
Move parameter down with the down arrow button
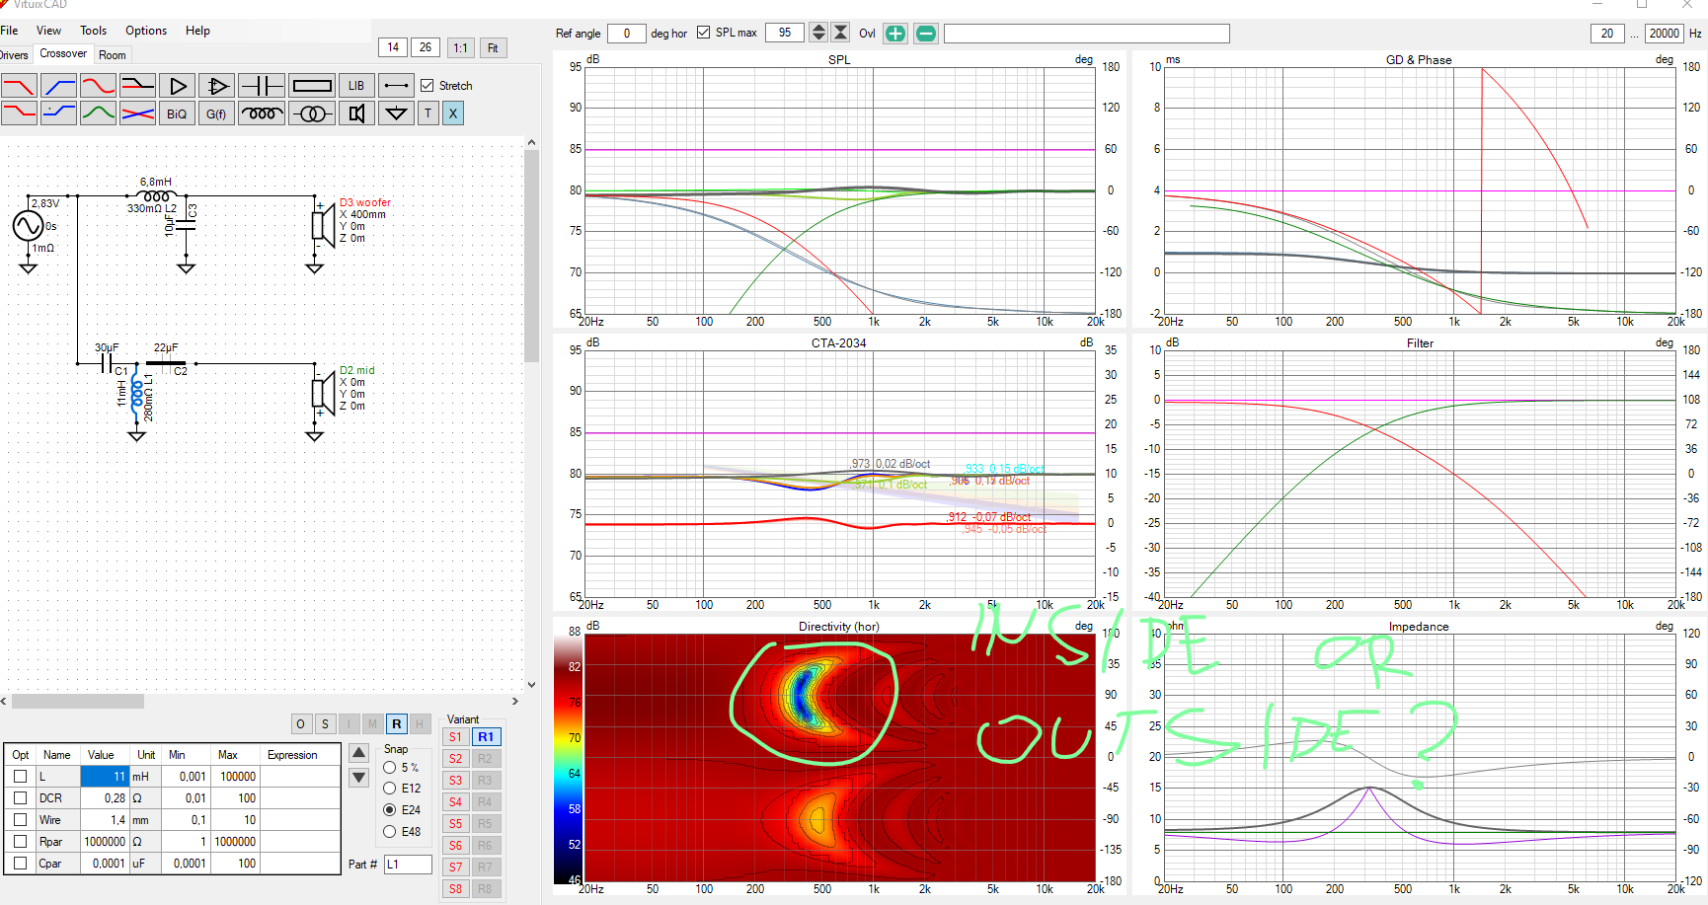tap(359, 778)
